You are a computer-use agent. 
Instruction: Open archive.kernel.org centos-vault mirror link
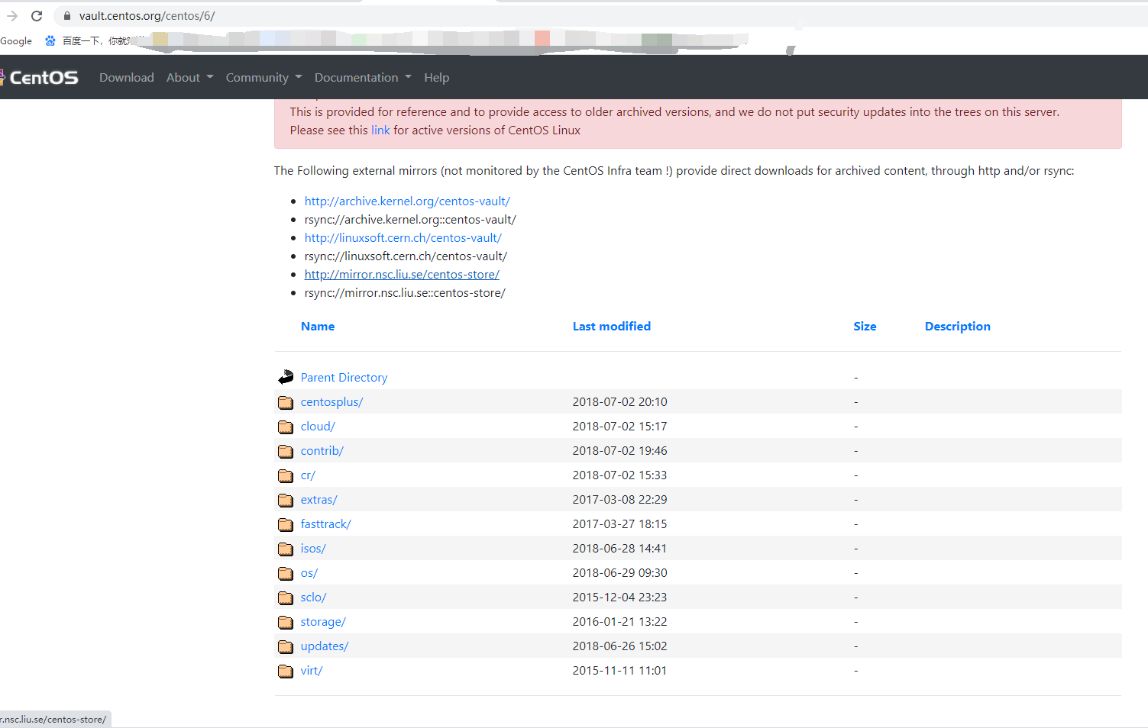click(x=407, y=201)
